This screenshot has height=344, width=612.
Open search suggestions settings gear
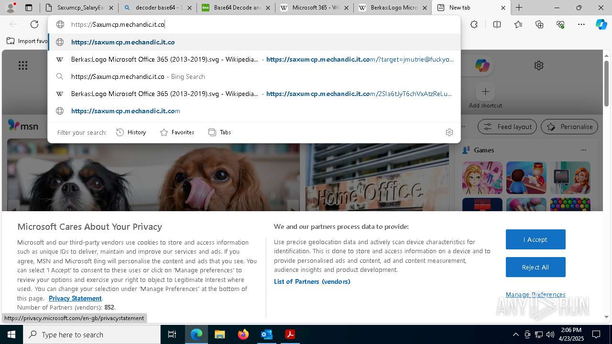(x=449, y=132)
